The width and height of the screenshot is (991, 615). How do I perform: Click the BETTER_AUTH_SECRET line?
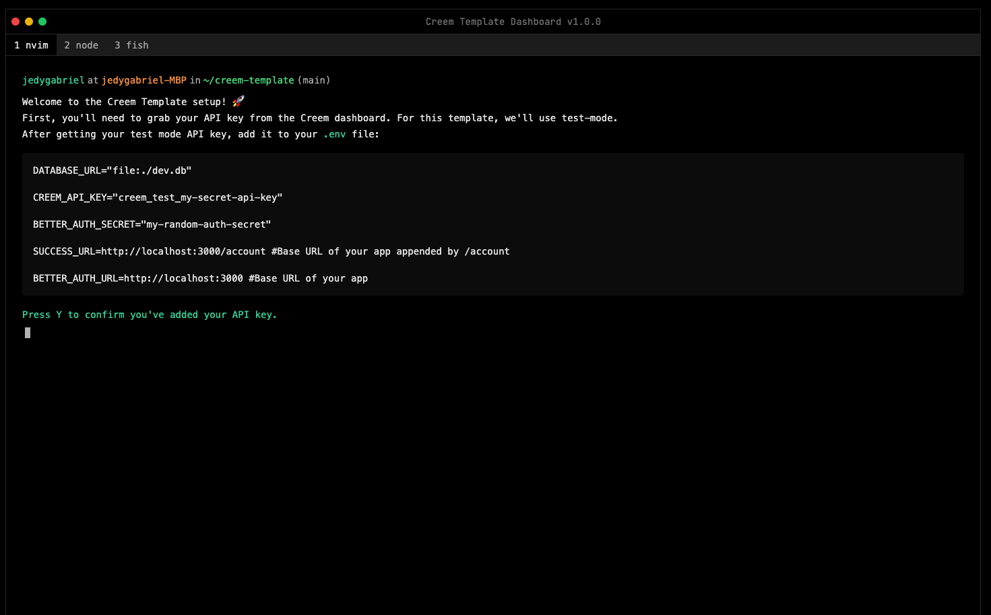pyautogui.click(x=152, y=224)
